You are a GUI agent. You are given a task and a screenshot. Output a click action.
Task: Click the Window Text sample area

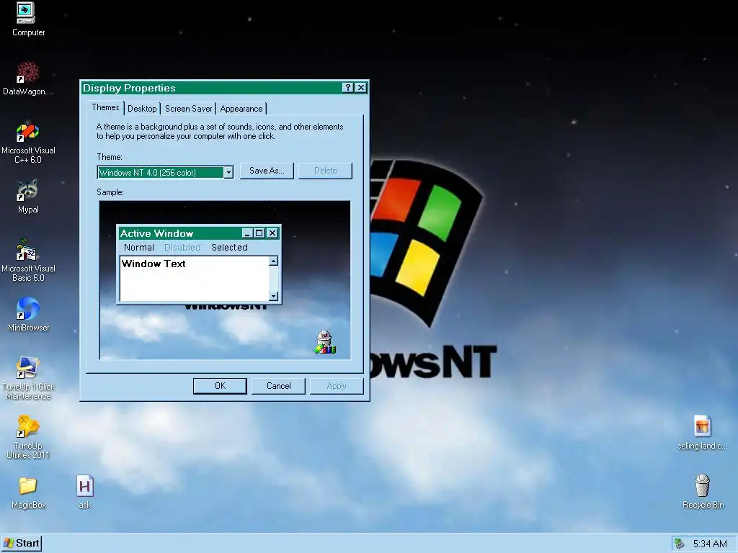[195, 279]
